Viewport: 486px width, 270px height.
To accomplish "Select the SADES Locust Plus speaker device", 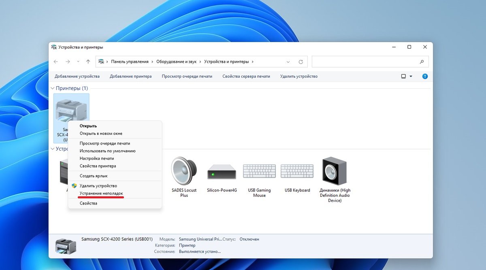I will pyautogui.click(x=184, y=177).
